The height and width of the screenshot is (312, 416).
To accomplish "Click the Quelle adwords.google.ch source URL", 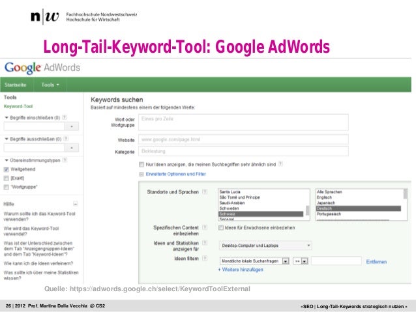I will pyautogui.click(x=160, y=289).
